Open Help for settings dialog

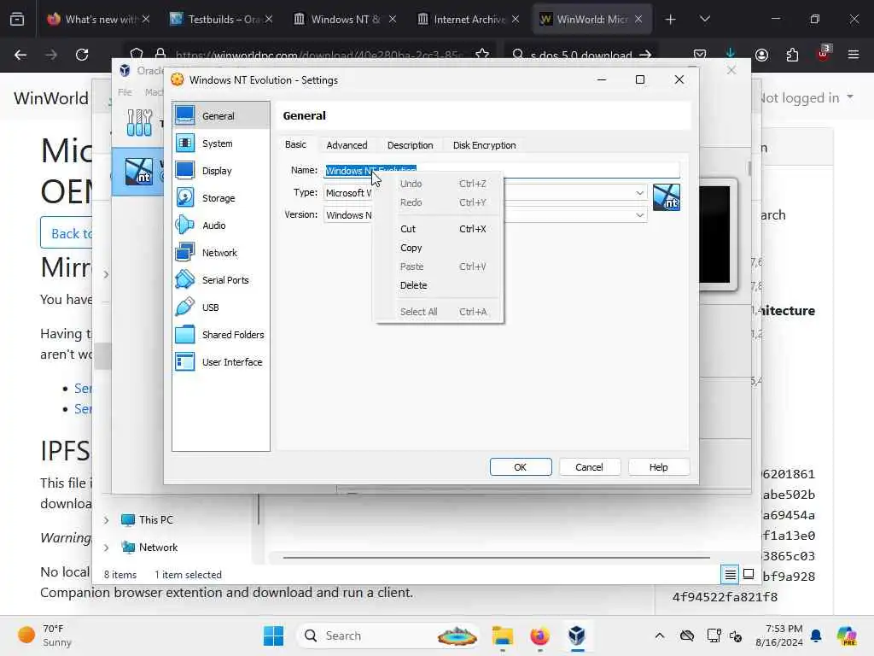click(x=658, y=467)
